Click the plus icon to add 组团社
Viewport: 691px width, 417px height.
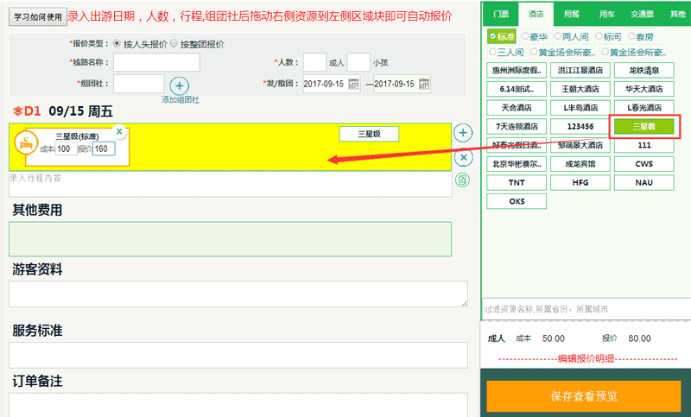[x=180, y=85]
